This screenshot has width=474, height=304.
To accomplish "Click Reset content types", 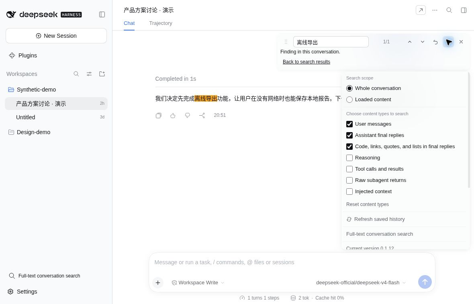I will tap(367, 204).
